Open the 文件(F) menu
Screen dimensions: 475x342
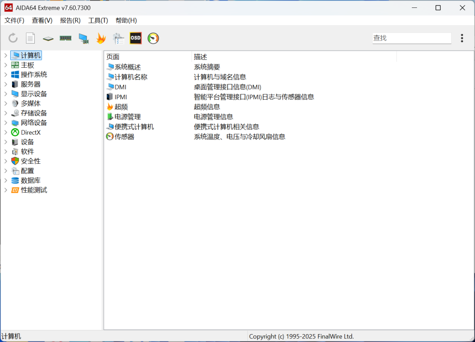14,20
